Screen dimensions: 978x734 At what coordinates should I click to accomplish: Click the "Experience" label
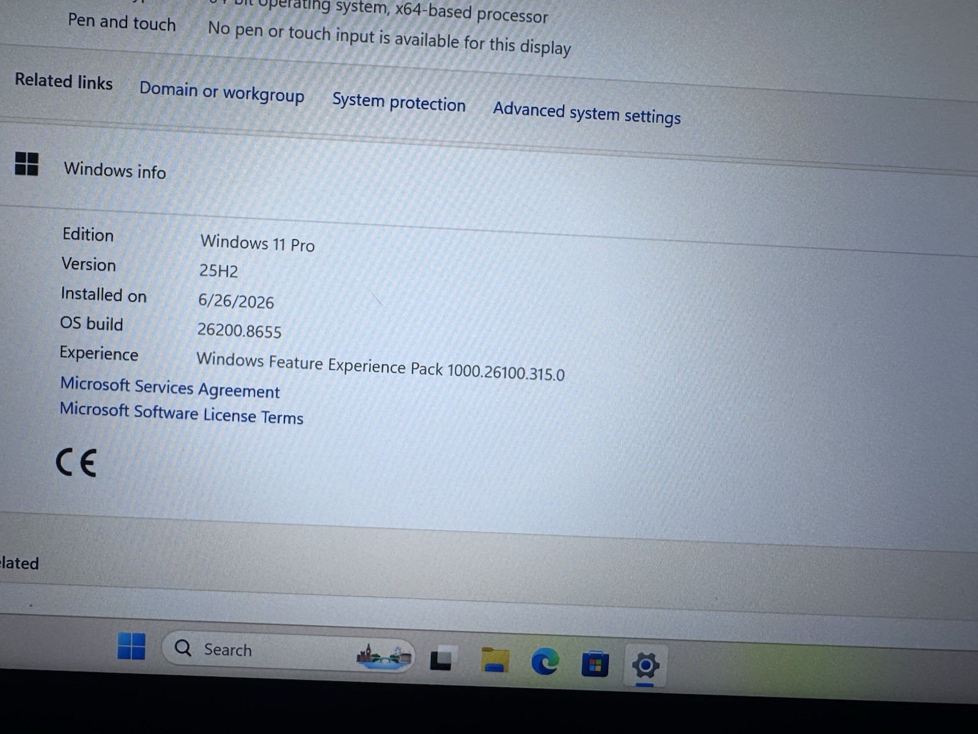click(98, 353)
